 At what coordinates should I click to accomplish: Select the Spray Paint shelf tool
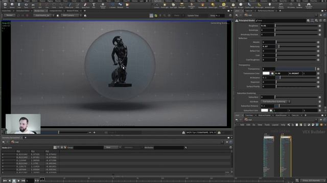pos(85,5)
